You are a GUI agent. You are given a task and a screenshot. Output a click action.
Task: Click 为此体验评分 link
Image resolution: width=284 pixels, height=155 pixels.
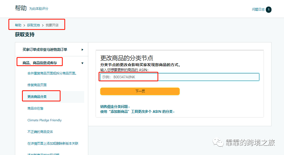click(x=39, y=9)
